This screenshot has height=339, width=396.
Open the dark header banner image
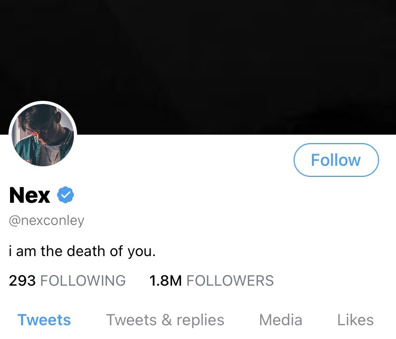[198, 67]
